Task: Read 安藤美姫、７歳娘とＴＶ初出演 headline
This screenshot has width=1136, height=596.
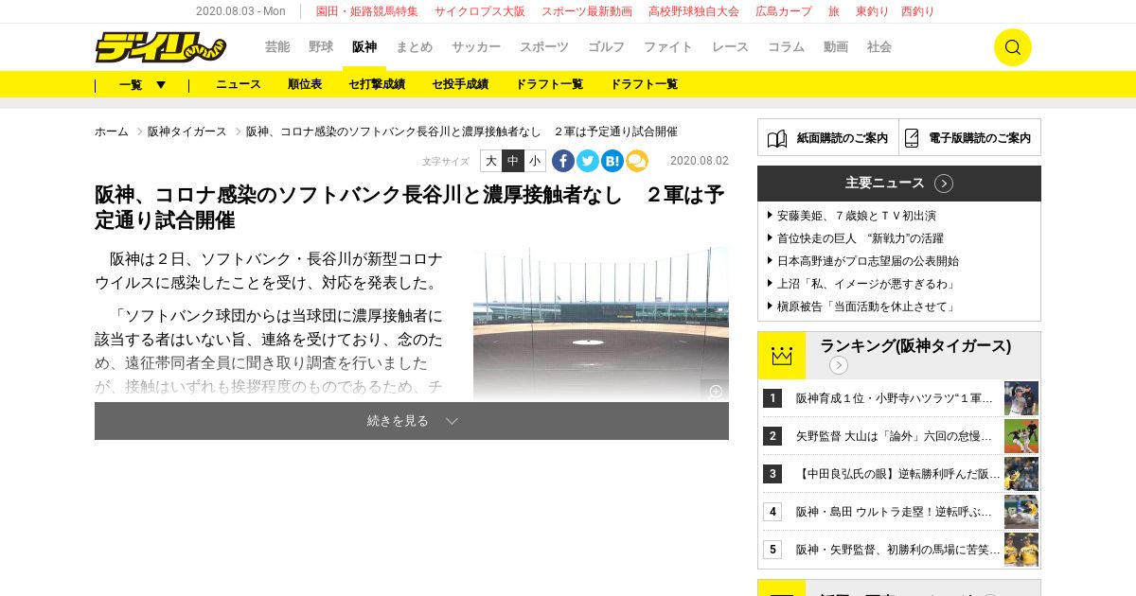Action: click(x=857, y=216)
